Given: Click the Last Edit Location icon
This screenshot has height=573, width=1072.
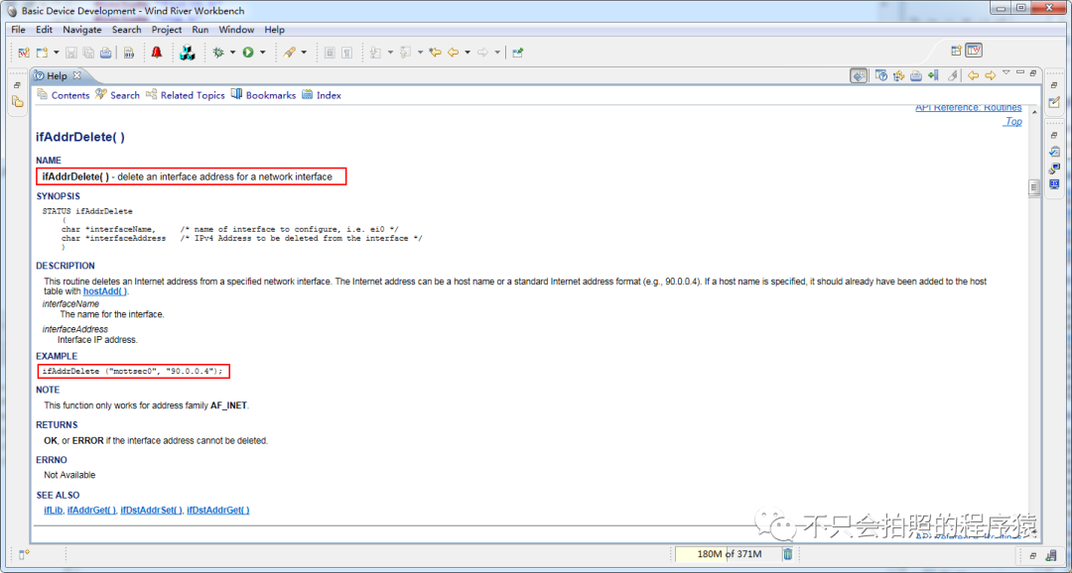Looking at the screenshot, I should pos(435,53).
